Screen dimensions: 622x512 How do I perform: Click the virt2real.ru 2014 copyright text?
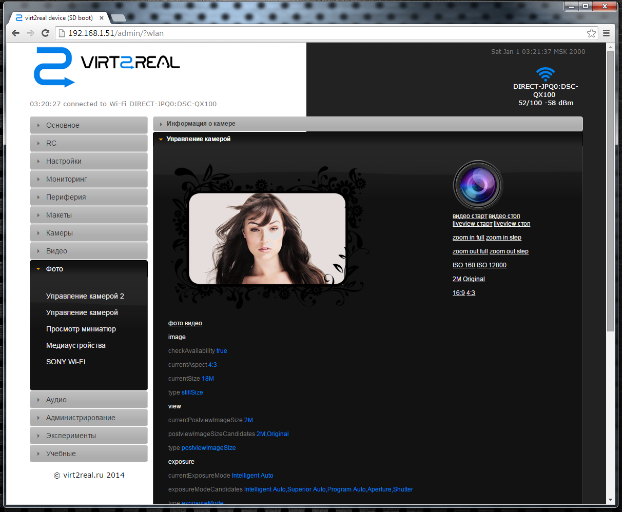coord(89,475)
